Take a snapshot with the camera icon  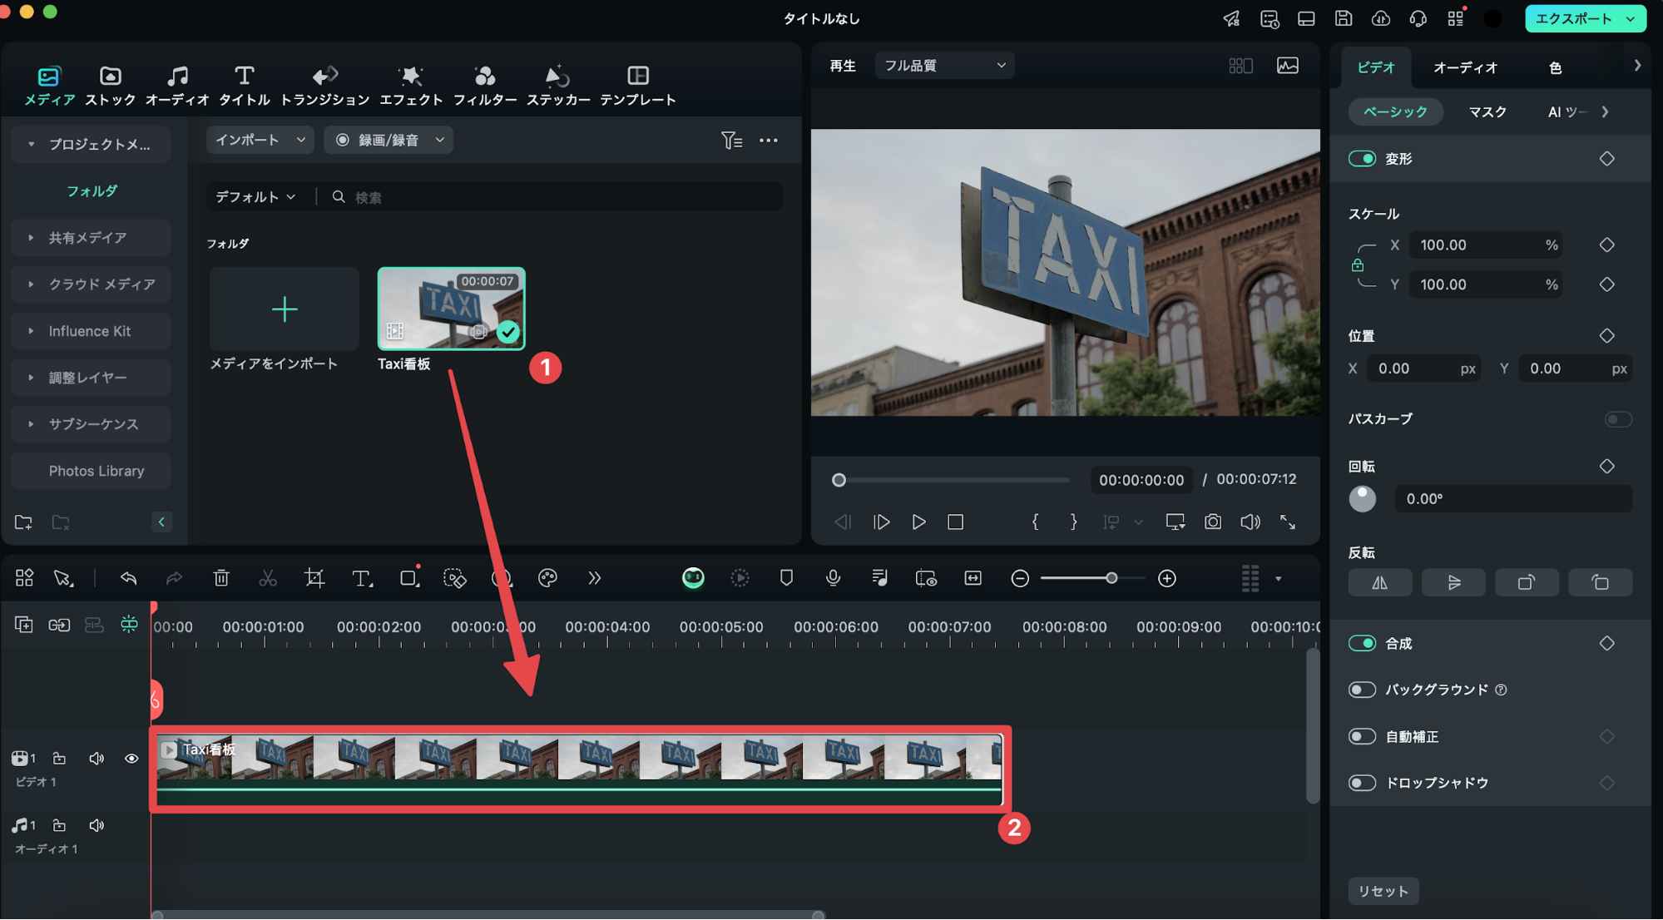[1213, 522]
